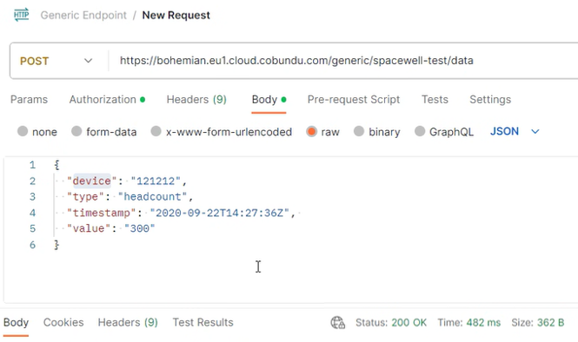
Task: Choose x-www-form-urlencoded body type
Action: click(x=156, y=131)
